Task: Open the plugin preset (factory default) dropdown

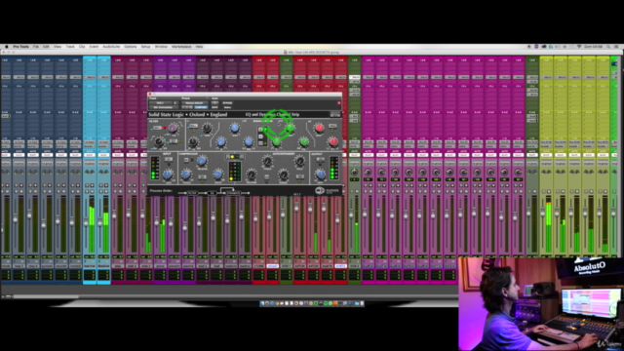Action: (x=195, y=102)
